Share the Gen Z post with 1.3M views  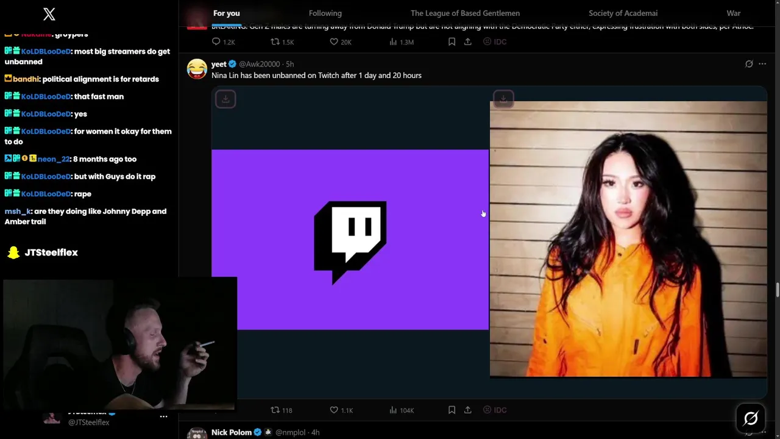[467, 41]
